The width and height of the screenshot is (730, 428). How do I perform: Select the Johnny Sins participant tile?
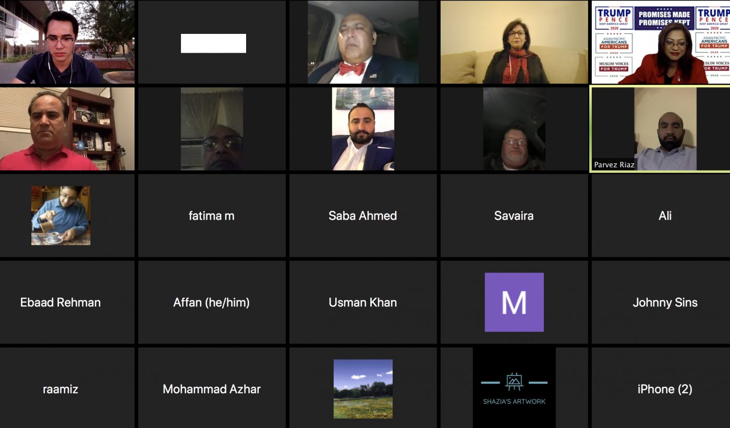661,302
